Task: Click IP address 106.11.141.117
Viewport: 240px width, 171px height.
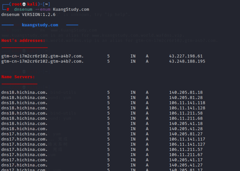Action: 187,139
